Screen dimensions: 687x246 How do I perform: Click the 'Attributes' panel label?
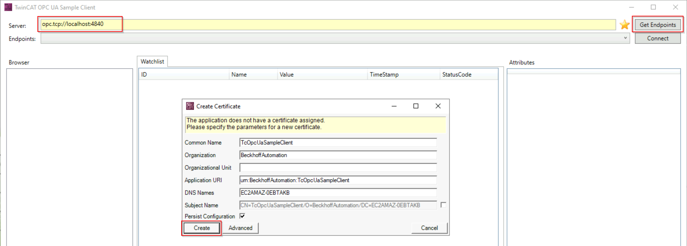[x=522, y=62]
